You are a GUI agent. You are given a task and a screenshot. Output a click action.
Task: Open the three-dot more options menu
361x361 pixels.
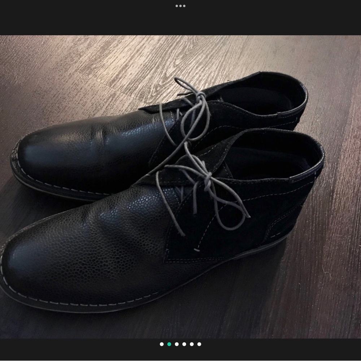point(180,6)
